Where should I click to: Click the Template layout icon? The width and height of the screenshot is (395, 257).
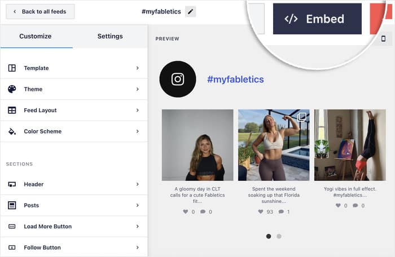(12, 68)
